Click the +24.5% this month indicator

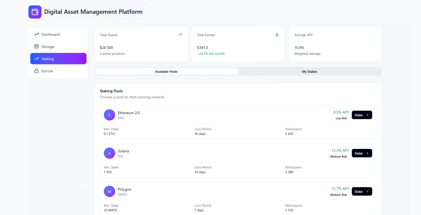[211, 53]
